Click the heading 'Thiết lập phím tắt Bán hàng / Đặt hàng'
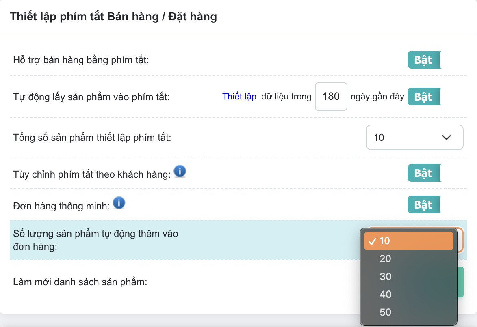The image size is (477, 327). pyautogui.click(x=113, y=16)
